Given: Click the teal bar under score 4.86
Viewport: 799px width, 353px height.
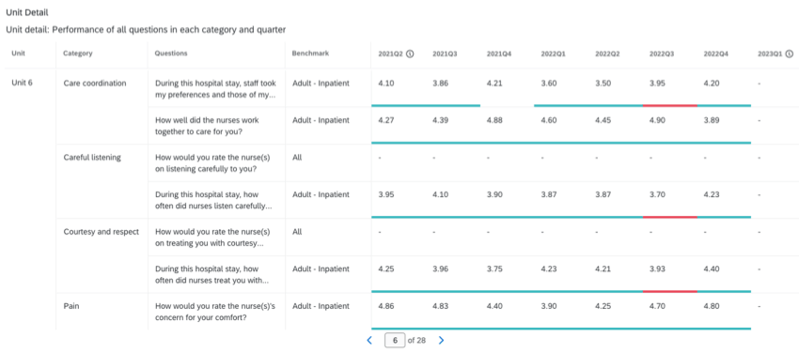Looking at the screenshot, I should [561, 329].
